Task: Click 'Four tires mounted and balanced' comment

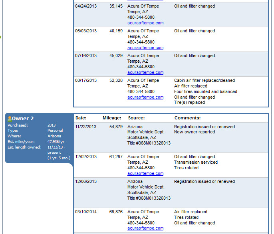Action: (x=205, y=92)
